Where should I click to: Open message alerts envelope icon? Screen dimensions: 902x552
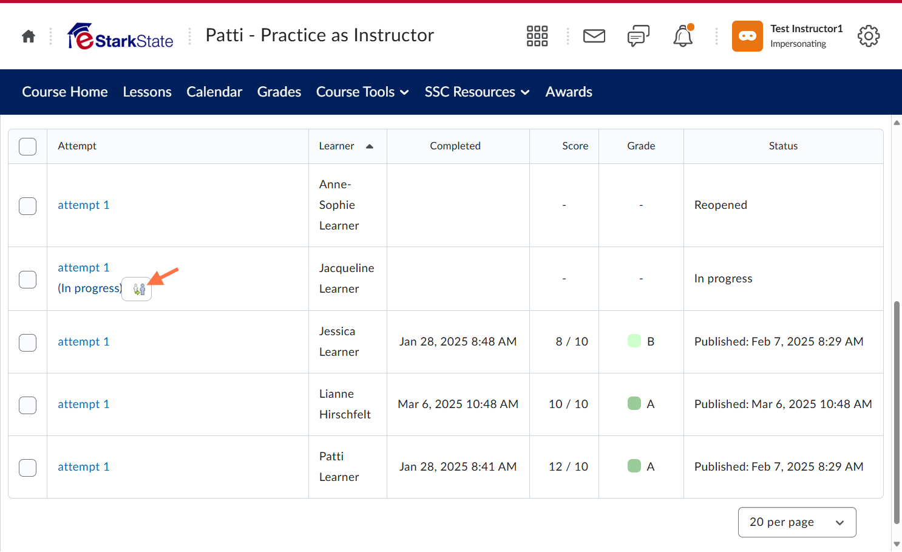[x=594, y=36]
